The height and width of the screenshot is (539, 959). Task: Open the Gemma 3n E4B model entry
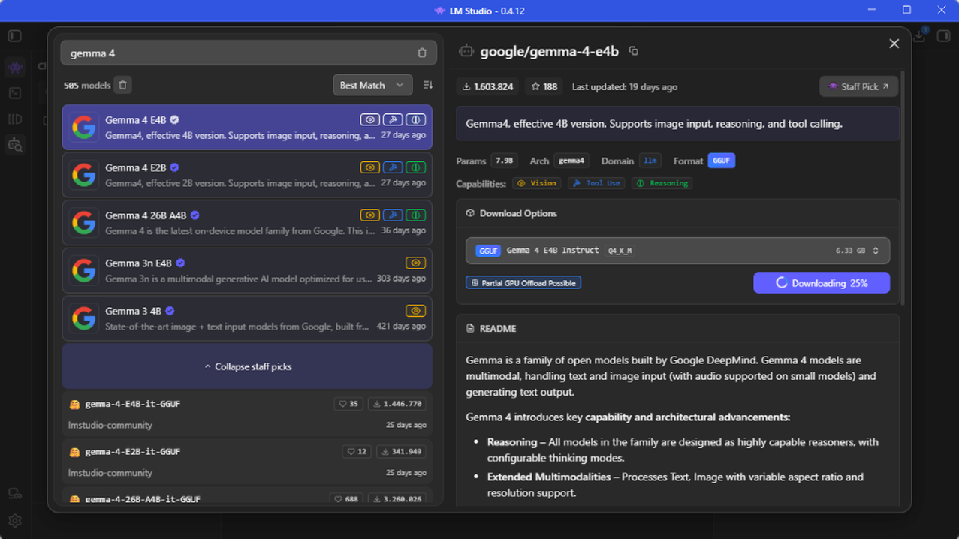click(x=247, y=270)
